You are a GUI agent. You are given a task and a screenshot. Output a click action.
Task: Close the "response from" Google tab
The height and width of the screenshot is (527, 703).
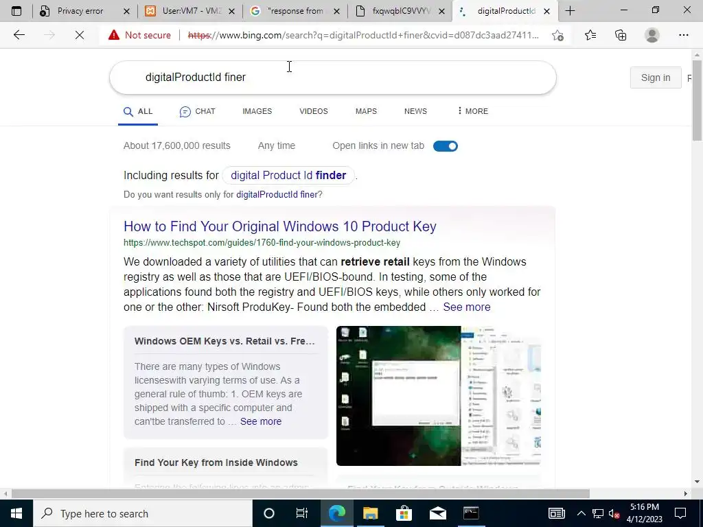336,11
